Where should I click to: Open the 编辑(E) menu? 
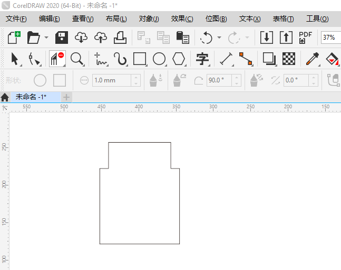(50, 18)
